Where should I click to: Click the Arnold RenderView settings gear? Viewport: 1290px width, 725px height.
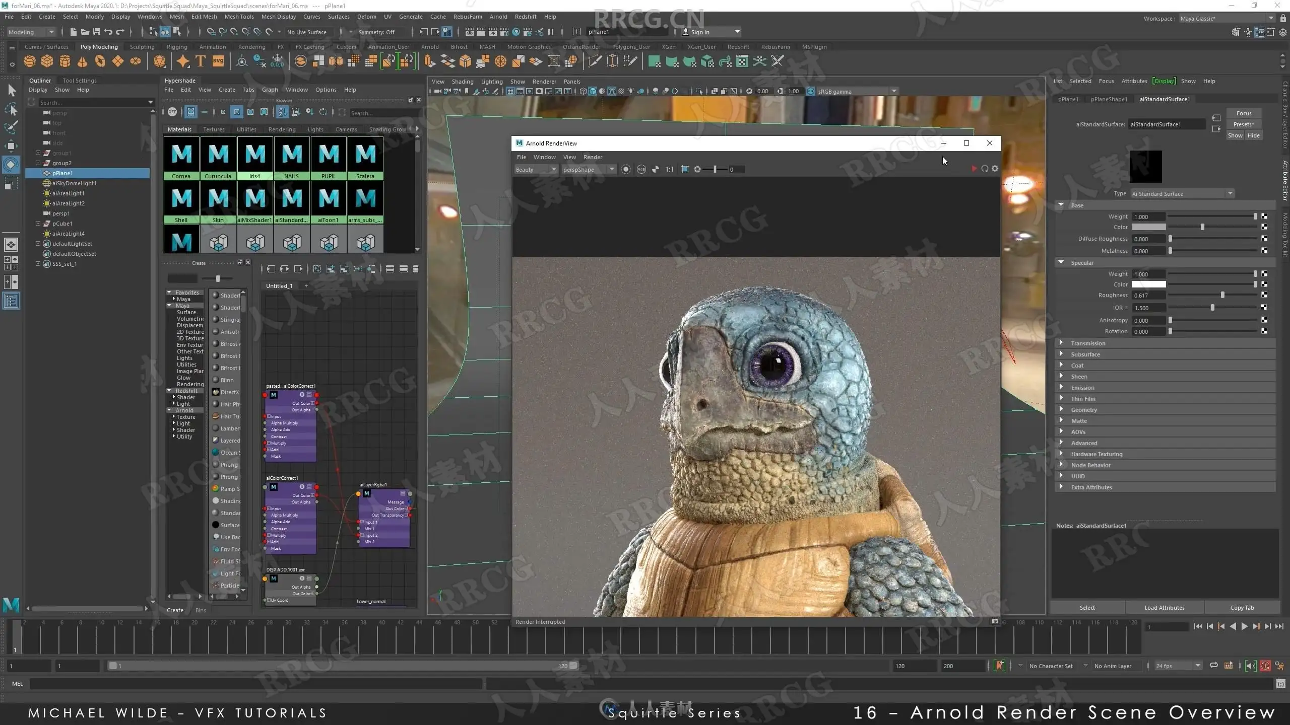click(995, 169)
